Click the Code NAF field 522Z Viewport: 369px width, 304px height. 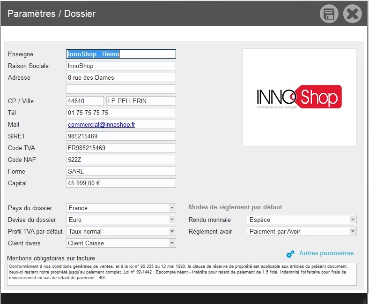click(x=121, y=160)
